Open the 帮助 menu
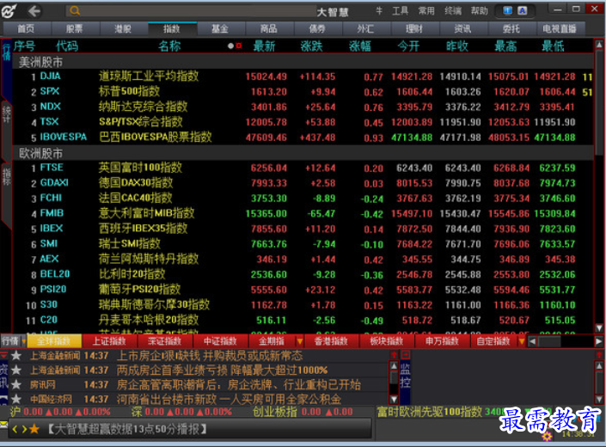Image resolution: width=606 pixels, height=447 pixels. [480, 11]
